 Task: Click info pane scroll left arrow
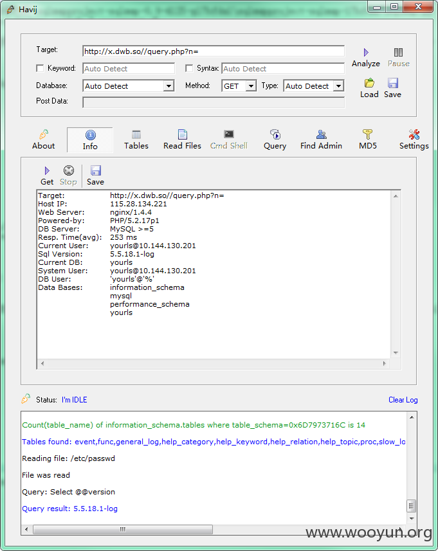[x=42, y=364]
